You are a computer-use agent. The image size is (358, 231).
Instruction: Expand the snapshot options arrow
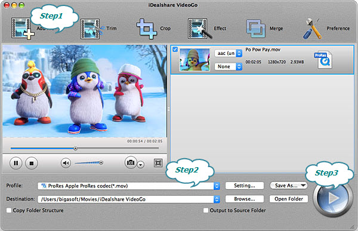pyautogui.click(x=141, y=165)
